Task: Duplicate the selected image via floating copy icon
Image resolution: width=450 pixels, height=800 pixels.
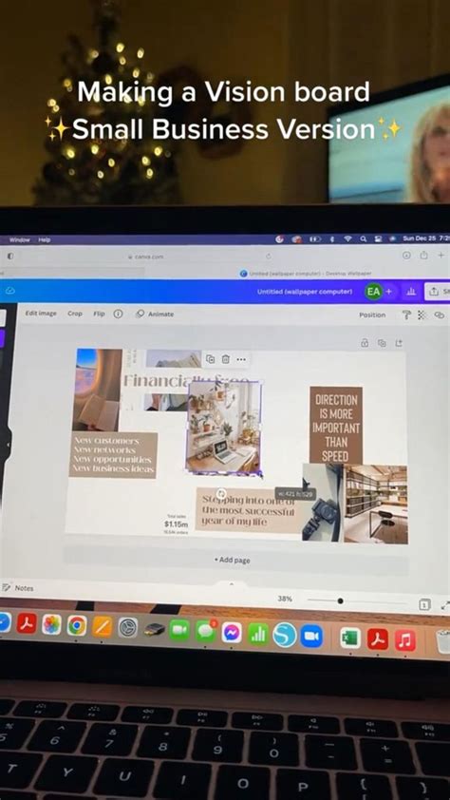Action: coord(210,359)
